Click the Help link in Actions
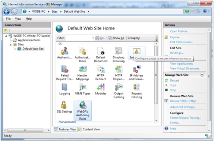Screen dimensions: 214x167 coord(173,129)
